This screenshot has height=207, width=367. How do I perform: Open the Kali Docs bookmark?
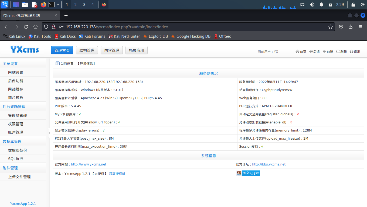point(65,36)
